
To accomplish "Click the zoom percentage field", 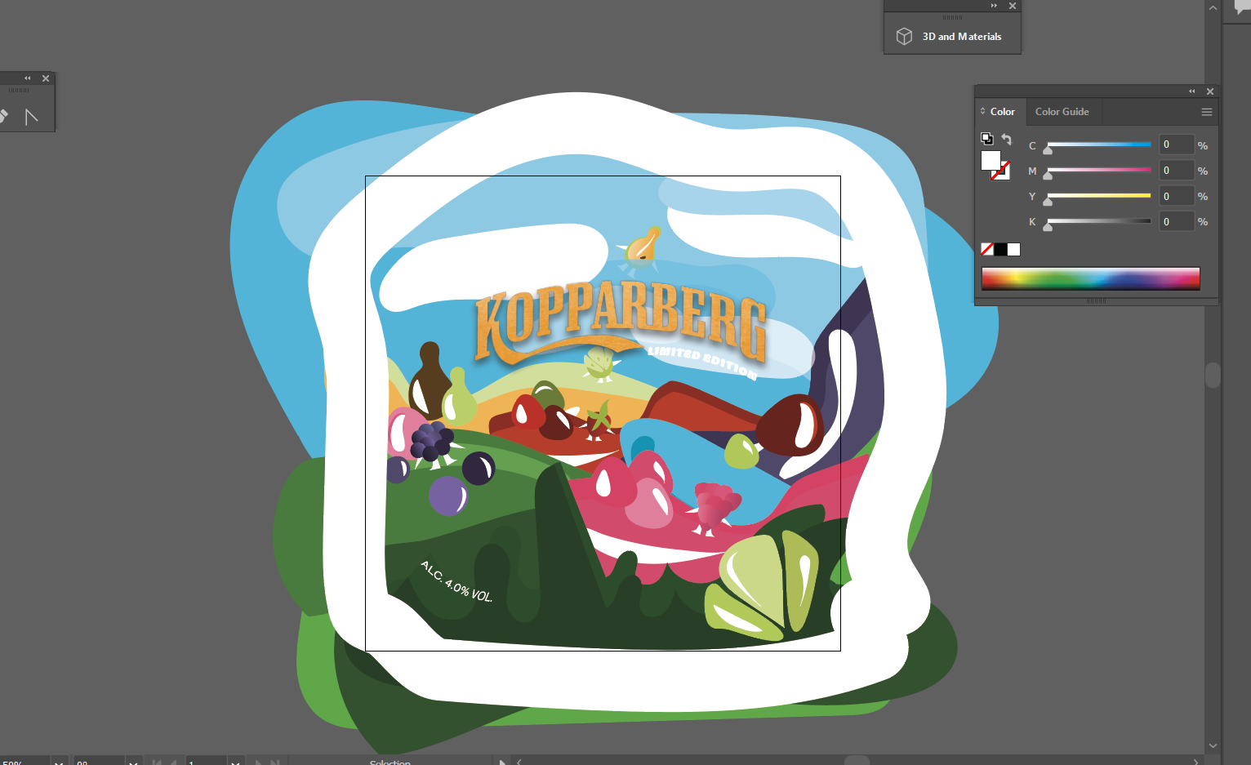I will tap(24, 762).
